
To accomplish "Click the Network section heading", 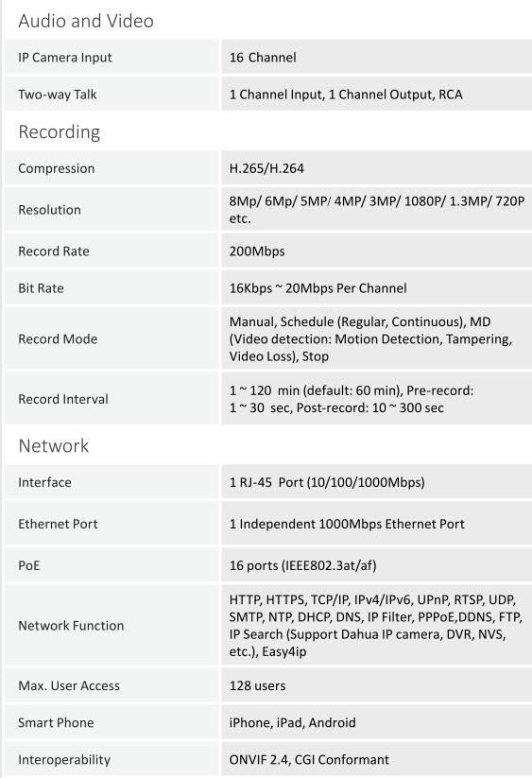I will (x=54, y=445).
